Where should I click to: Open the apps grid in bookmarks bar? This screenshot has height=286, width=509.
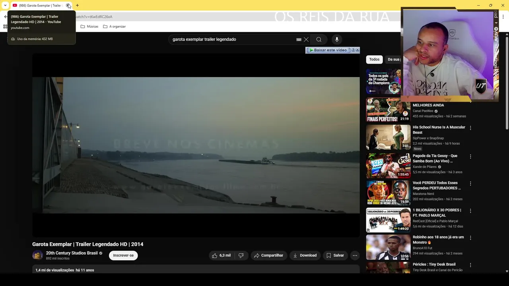(5, 27)
